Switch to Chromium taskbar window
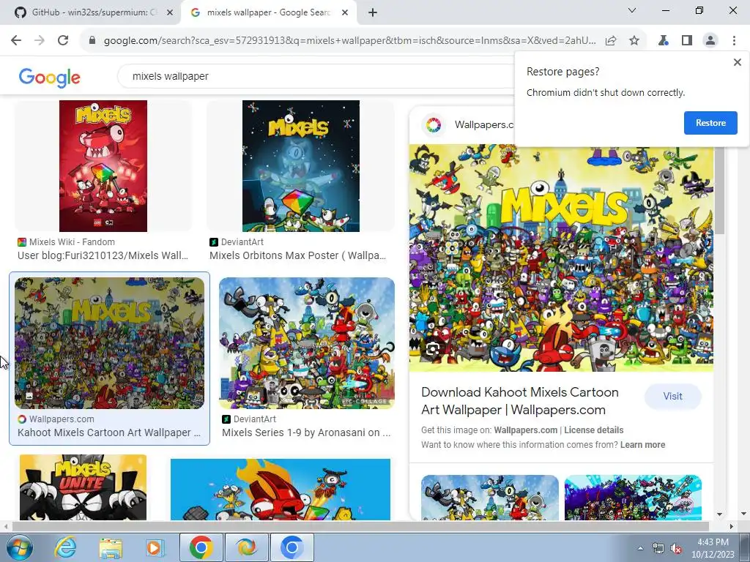Viewport: 750px width, 562px height. pos(292,547)
